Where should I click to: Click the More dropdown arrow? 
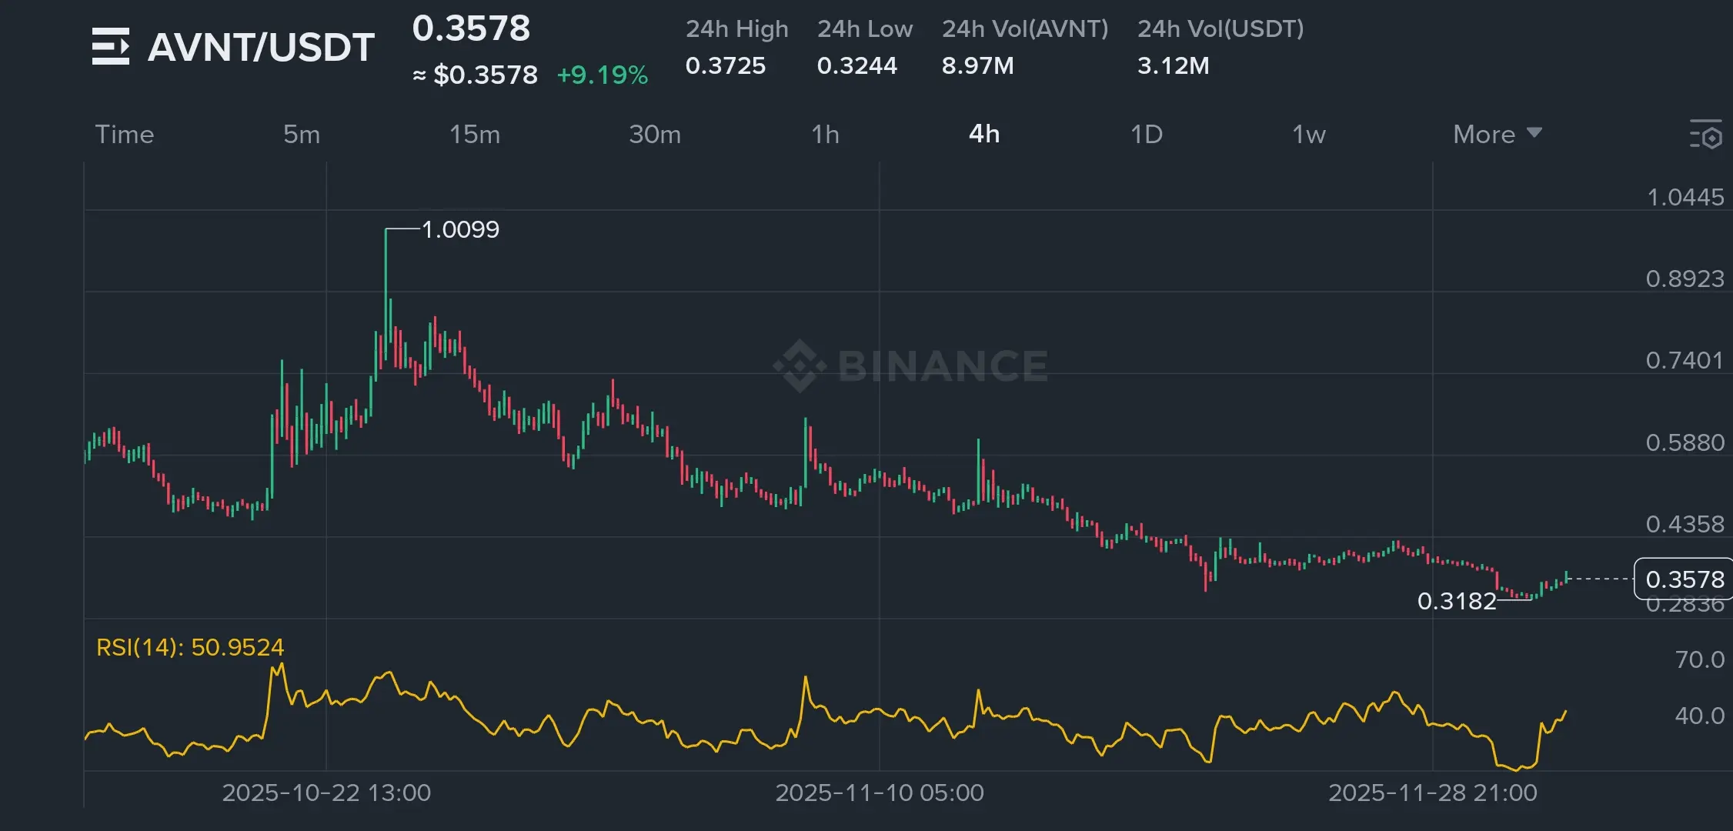[1534, 133]
